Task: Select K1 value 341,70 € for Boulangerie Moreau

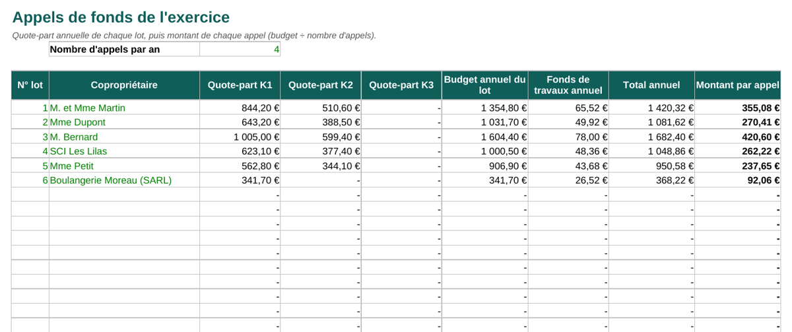Action: 240,180
